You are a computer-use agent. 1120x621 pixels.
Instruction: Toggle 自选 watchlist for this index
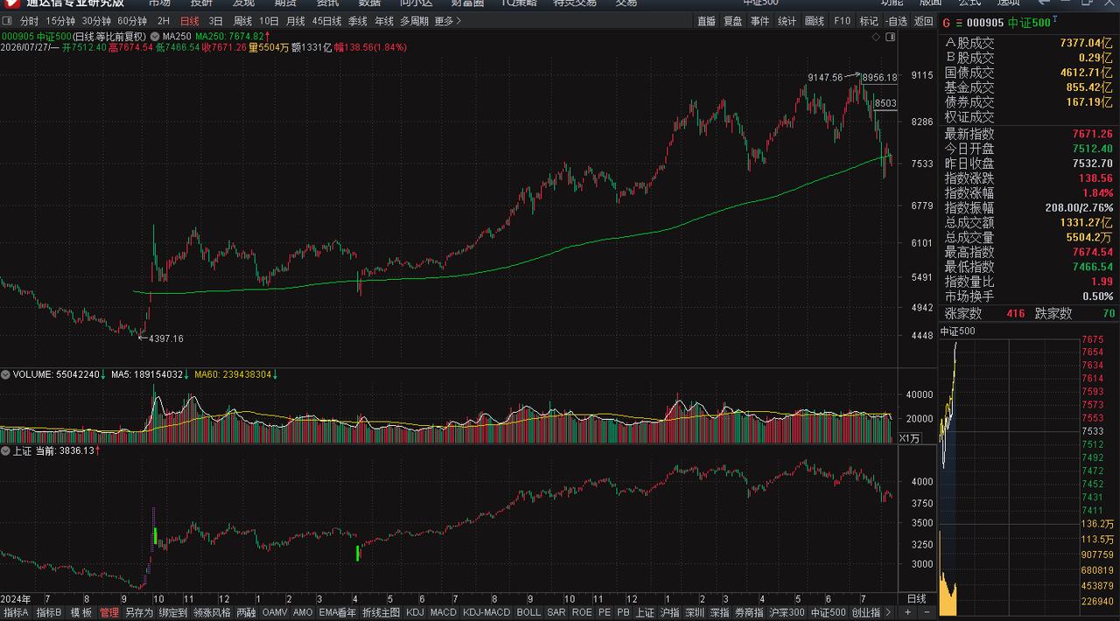(896, 21)
